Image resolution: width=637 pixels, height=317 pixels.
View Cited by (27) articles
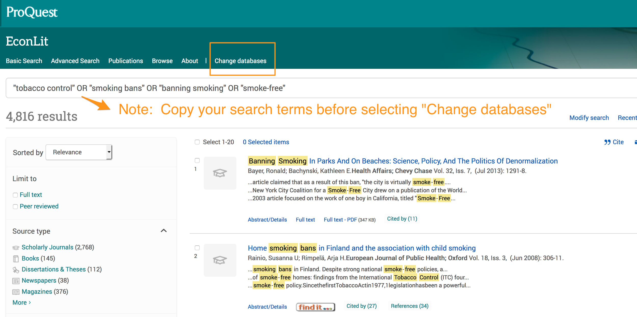click(362, 306)
